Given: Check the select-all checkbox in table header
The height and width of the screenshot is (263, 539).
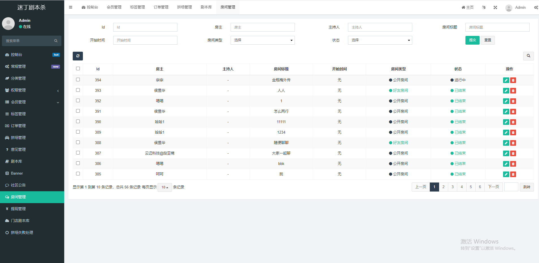Looking at the screenshot, I should (x=78, y=69).
